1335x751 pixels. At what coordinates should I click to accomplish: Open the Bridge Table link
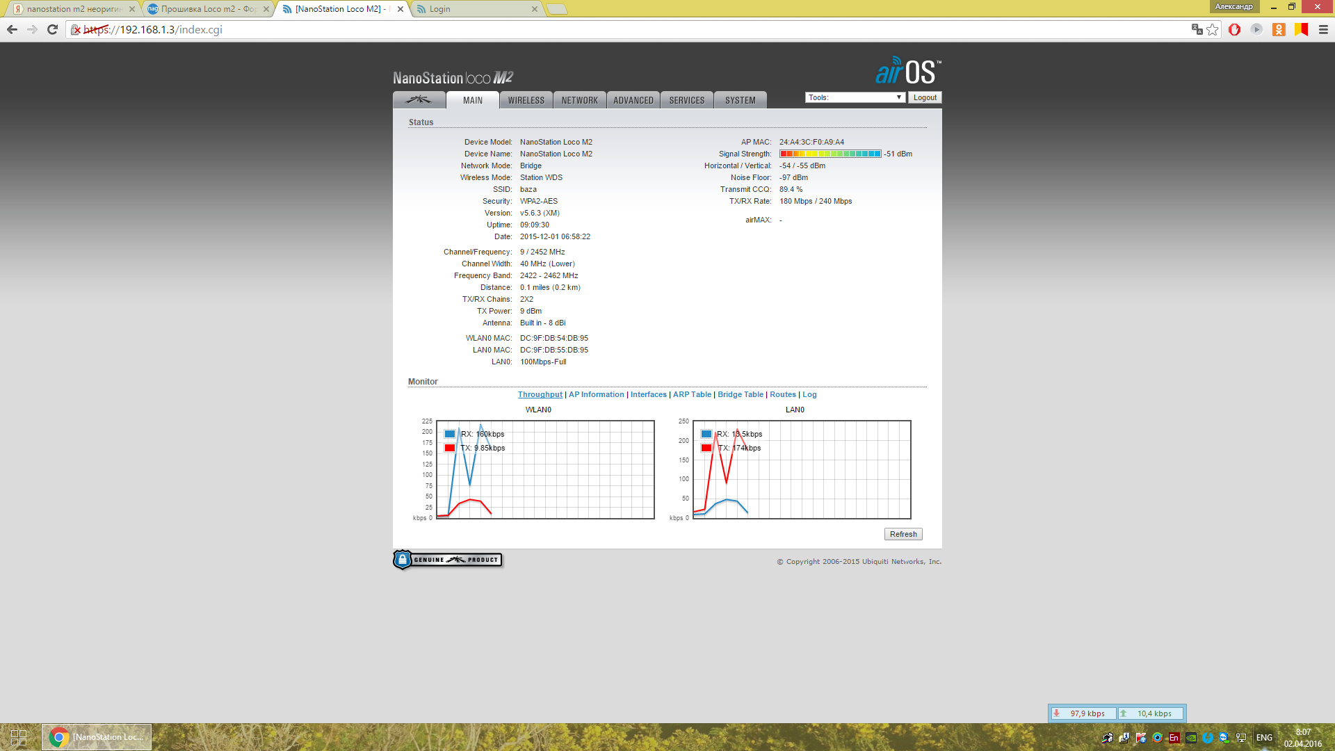click(x=741, y=394)
